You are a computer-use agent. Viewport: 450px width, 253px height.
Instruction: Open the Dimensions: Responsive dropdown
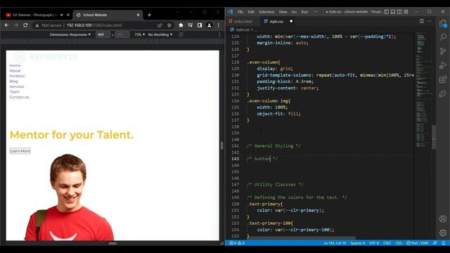tap(70, 34)
